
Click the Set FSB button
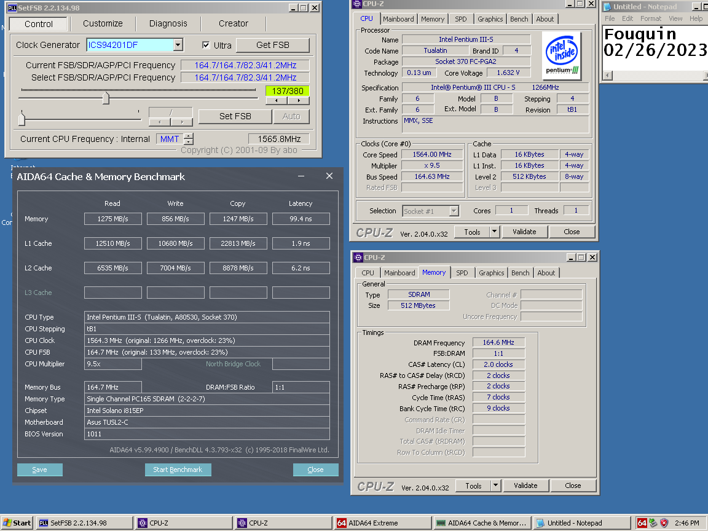click(235, 116)
